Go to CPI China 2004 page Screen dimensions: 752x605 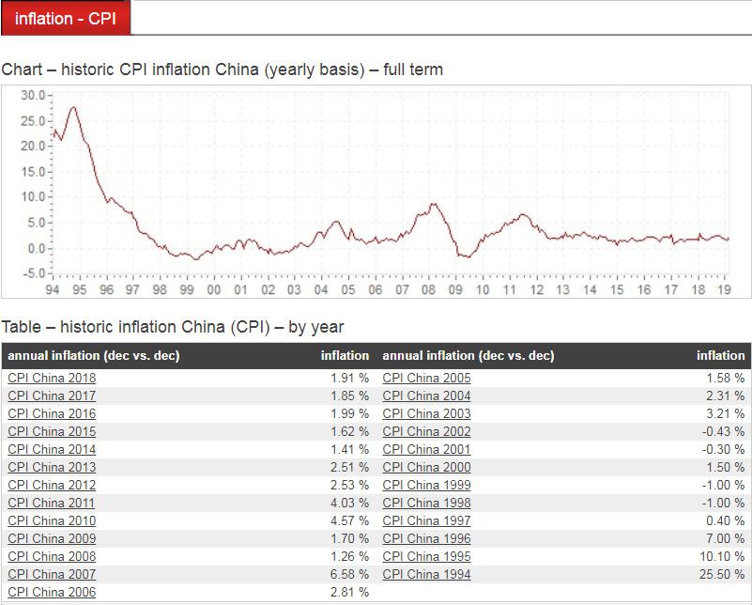[427, 396]
